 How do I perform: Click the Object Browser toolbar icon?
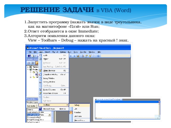90,56
